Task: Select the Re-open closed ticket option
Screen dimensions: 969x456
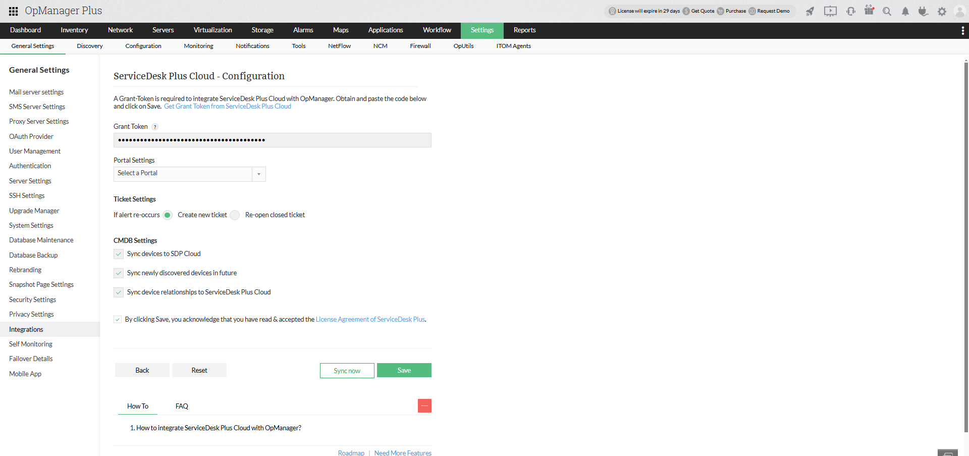Action: click(x=235, y=215)
